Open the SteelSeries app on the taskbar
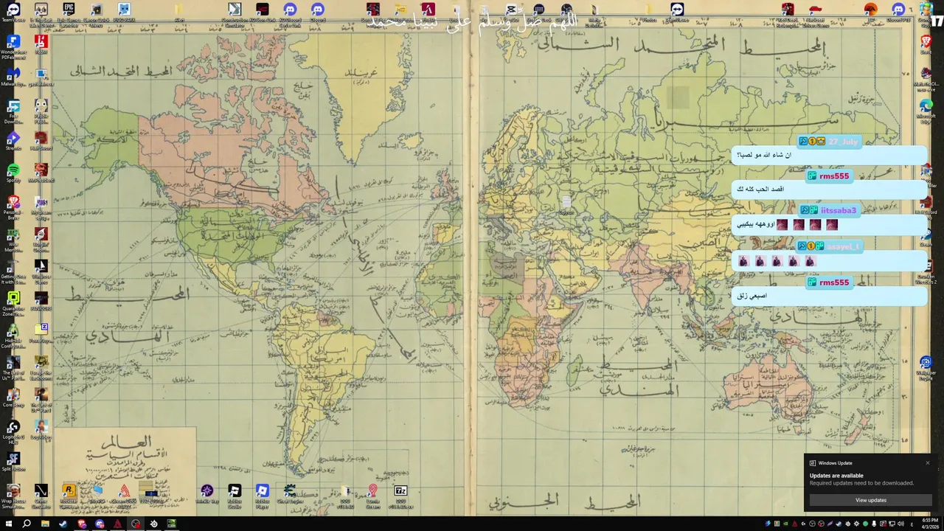This screenshot has height=531, width=944. (153, 524)
